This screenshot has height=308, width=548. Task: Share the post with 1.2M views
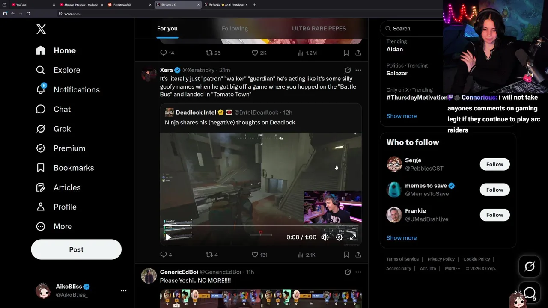358,53
